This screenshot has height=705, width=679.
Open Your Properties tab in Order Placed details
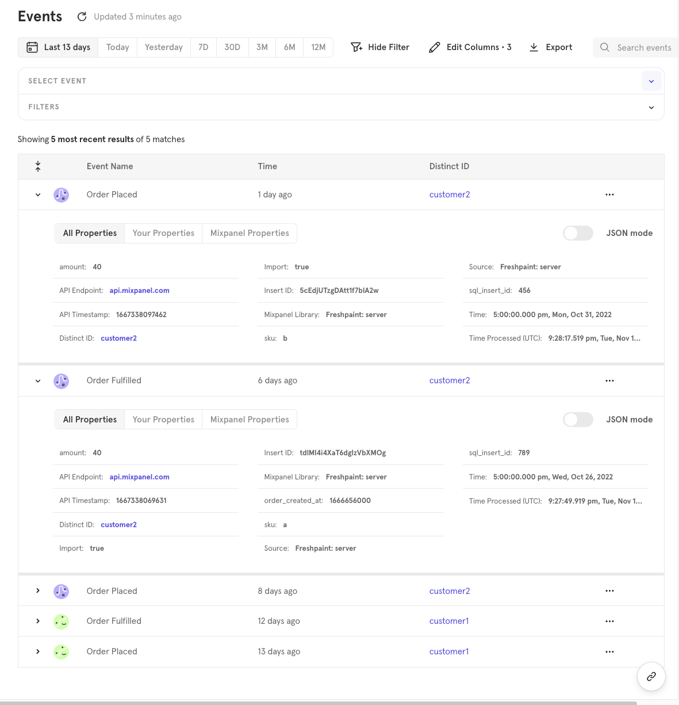click(163, 233)
